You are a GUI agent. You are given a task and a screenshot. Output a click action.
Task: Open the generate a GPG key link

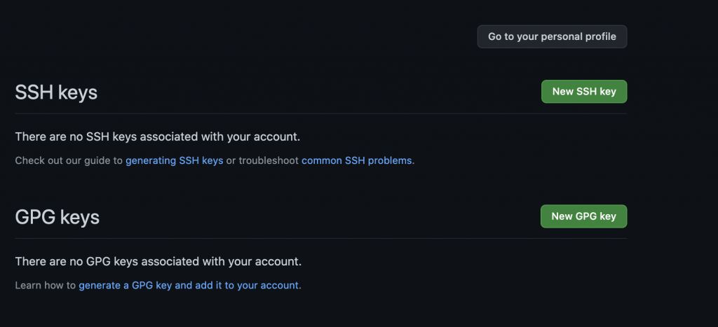[189, 285]
